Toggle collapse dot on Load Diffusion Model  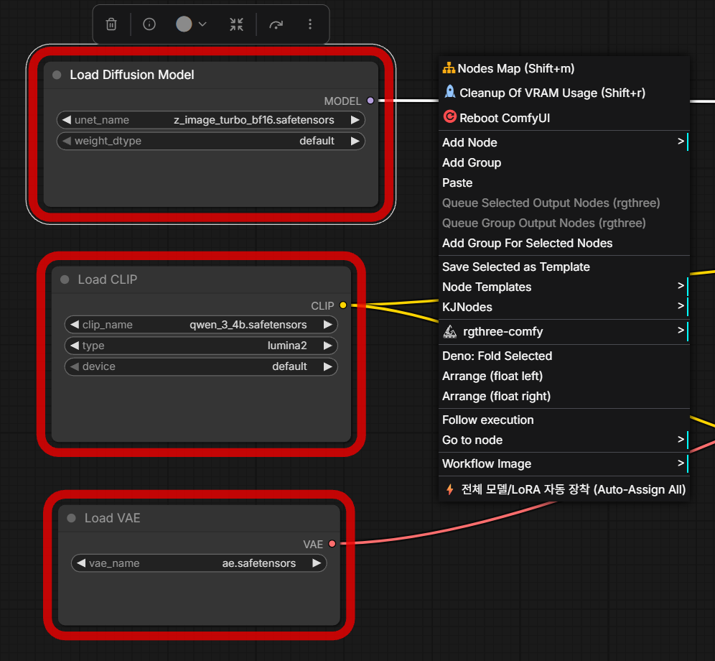(57, 75)
